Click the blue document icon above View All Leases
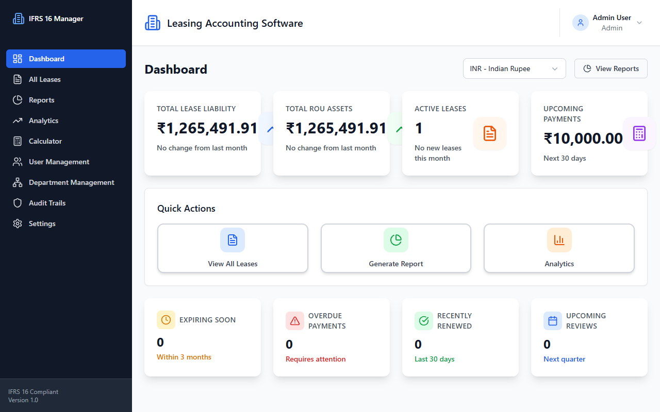This screenshot has height=412, width=660. tap(233, 240)
